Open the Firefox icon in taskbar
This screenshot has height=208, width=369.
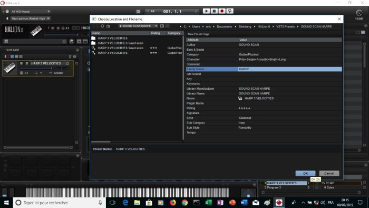(x=173, y=203)
